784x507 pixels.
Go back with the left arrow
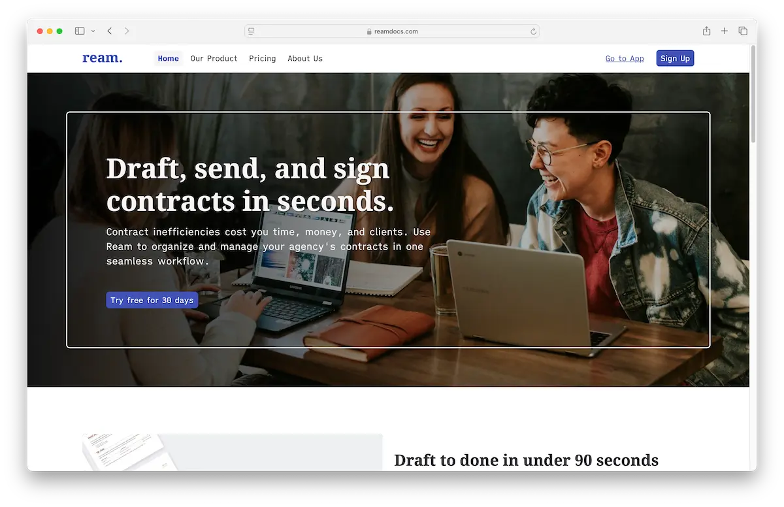109,31
